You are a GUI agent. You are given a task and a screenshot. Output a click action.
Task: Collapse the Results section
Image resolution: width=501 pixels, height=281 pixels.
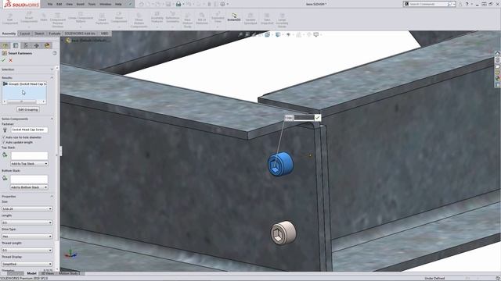click(x=52, y=77)
